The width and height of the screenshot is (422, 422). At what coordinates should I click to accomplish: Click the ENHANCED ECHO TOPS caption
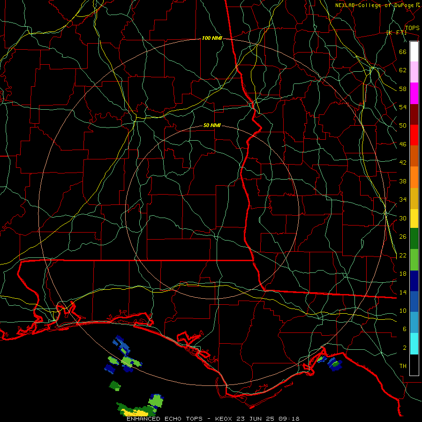pos(165,419)
